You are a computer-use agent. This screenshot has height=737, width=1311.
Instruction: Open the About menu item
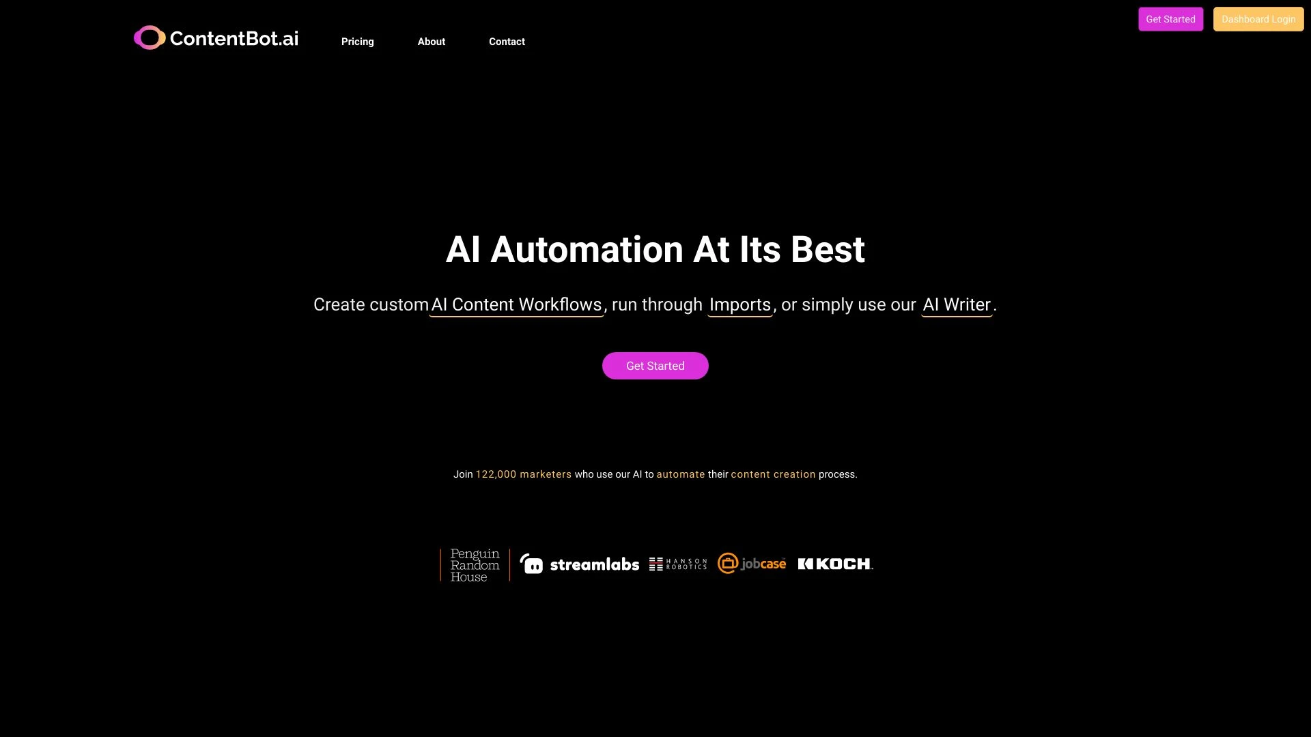coord(432,42)
